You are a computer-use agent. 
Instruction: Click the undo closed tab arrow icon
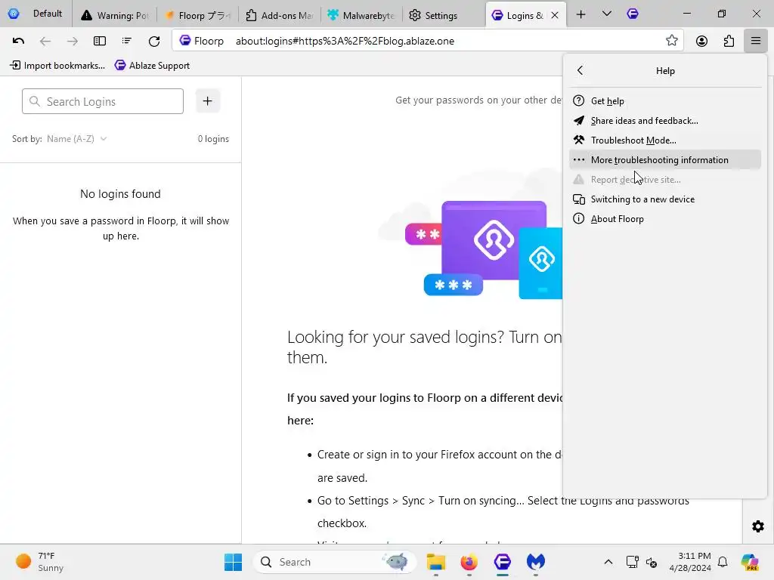tap(18, 41)
